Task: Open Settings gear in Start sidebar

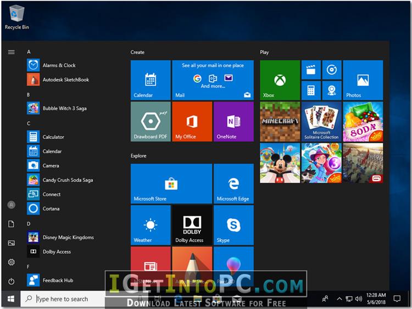Action: (x=12, y=262)
